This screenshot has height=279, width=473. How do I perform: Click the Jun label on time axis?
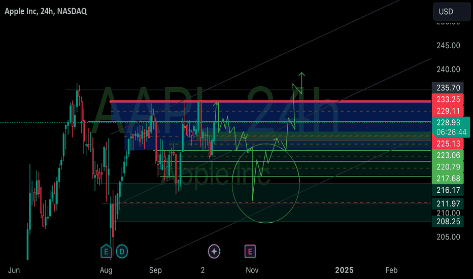click(x=14, y=270)
